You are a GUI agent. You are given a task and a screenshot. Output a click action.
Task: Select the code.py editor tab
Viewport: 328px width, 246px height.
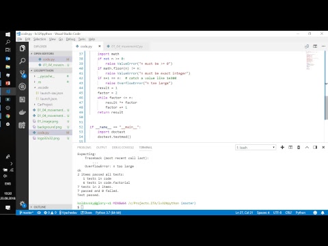(87, 46)
